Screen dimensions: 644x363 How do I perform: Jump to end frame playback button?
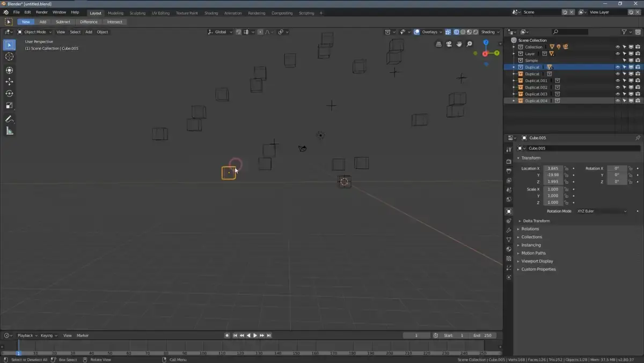click(269, 336)
